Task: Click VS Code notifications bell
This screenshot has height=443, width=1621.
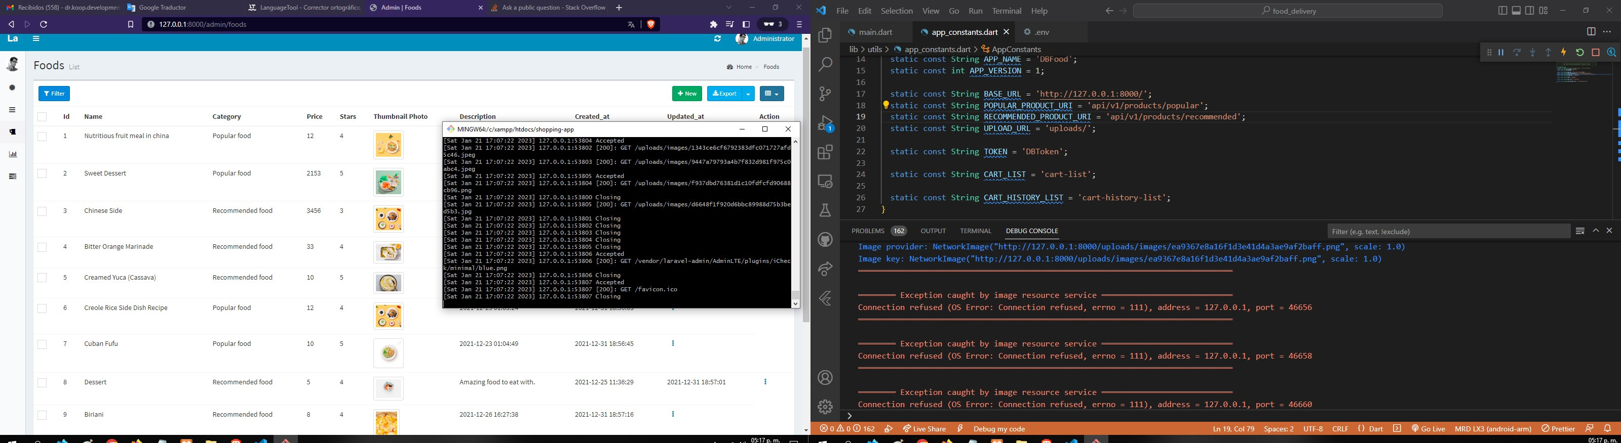Action: [x=1607, y=428]
